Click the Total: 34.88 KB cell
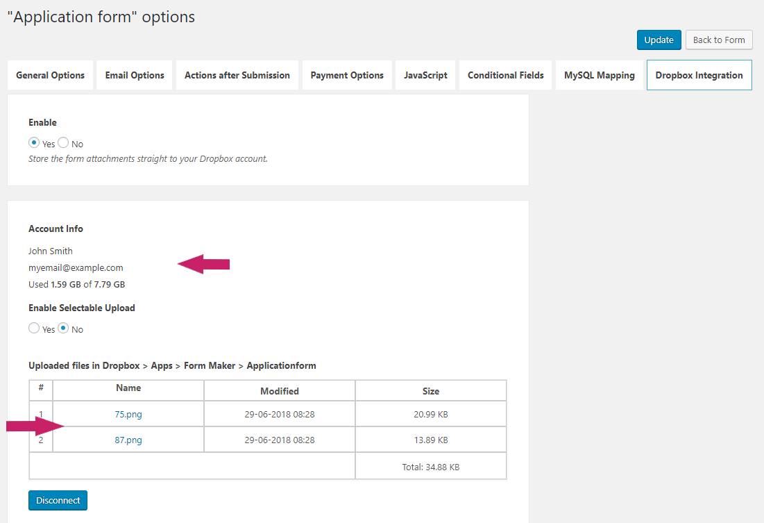 pyautogui.click(x=431, y=467)
